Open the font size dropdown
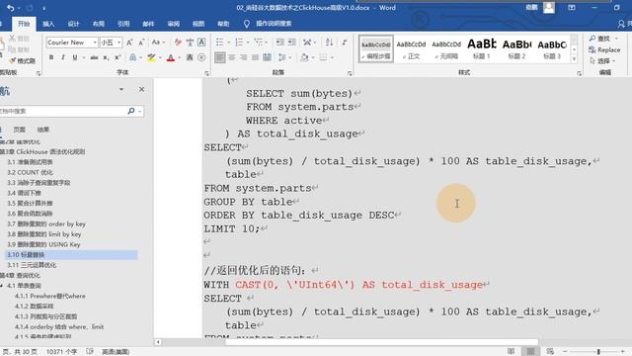The image size is (632, 356). point(119,43)
